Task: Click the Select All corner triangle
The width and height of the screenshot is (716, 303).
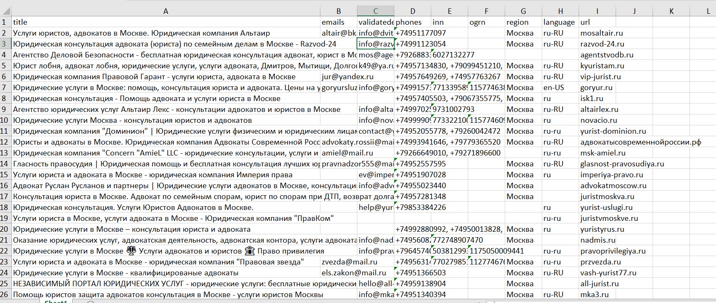Action: point(5,11)
